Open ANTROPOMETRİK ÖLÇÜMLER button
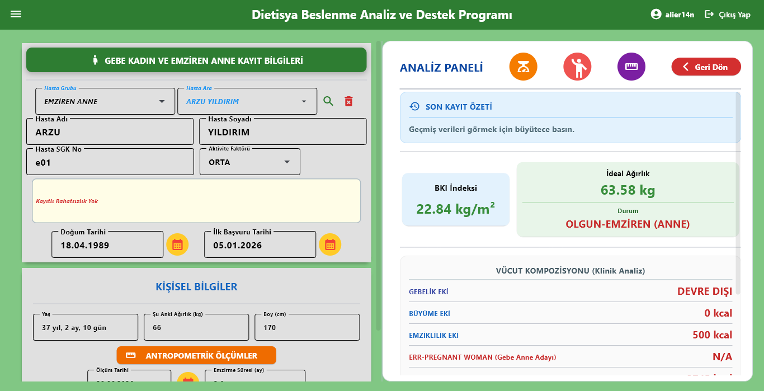 click(196, 356)
